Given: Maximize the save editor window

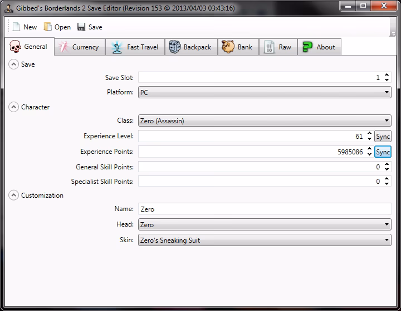Looking at the screenshot, I should 363,6.
